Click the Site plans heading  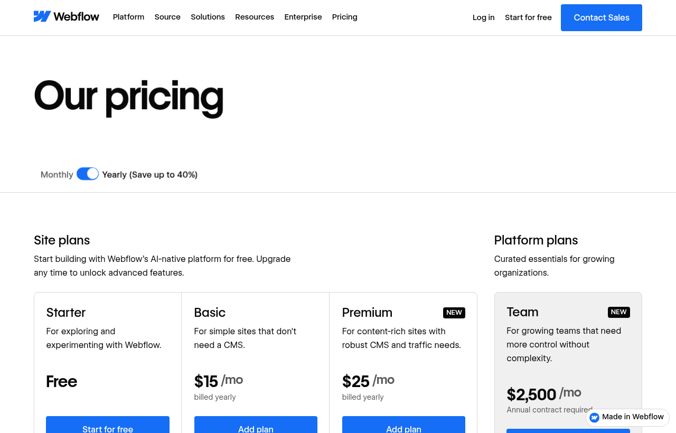[62, 240]
